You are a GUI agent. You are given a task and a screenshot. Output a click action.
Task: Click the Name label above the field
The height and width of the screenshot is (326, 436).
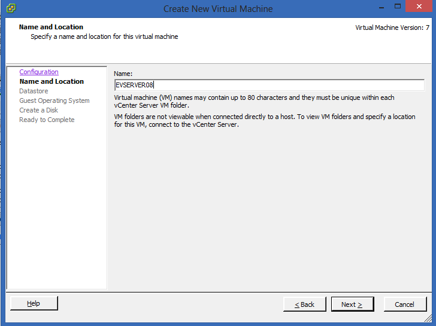pyautogui.click(x=123, y=74)
